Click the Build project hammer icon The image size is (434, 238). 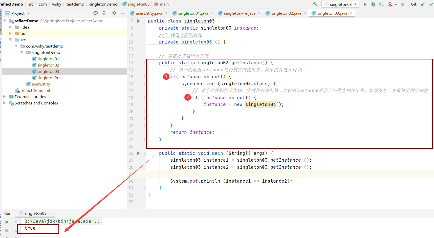click(315, 4)
